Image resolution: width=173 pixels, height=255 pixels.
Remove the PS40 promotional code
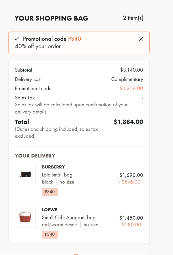[141, 39]
